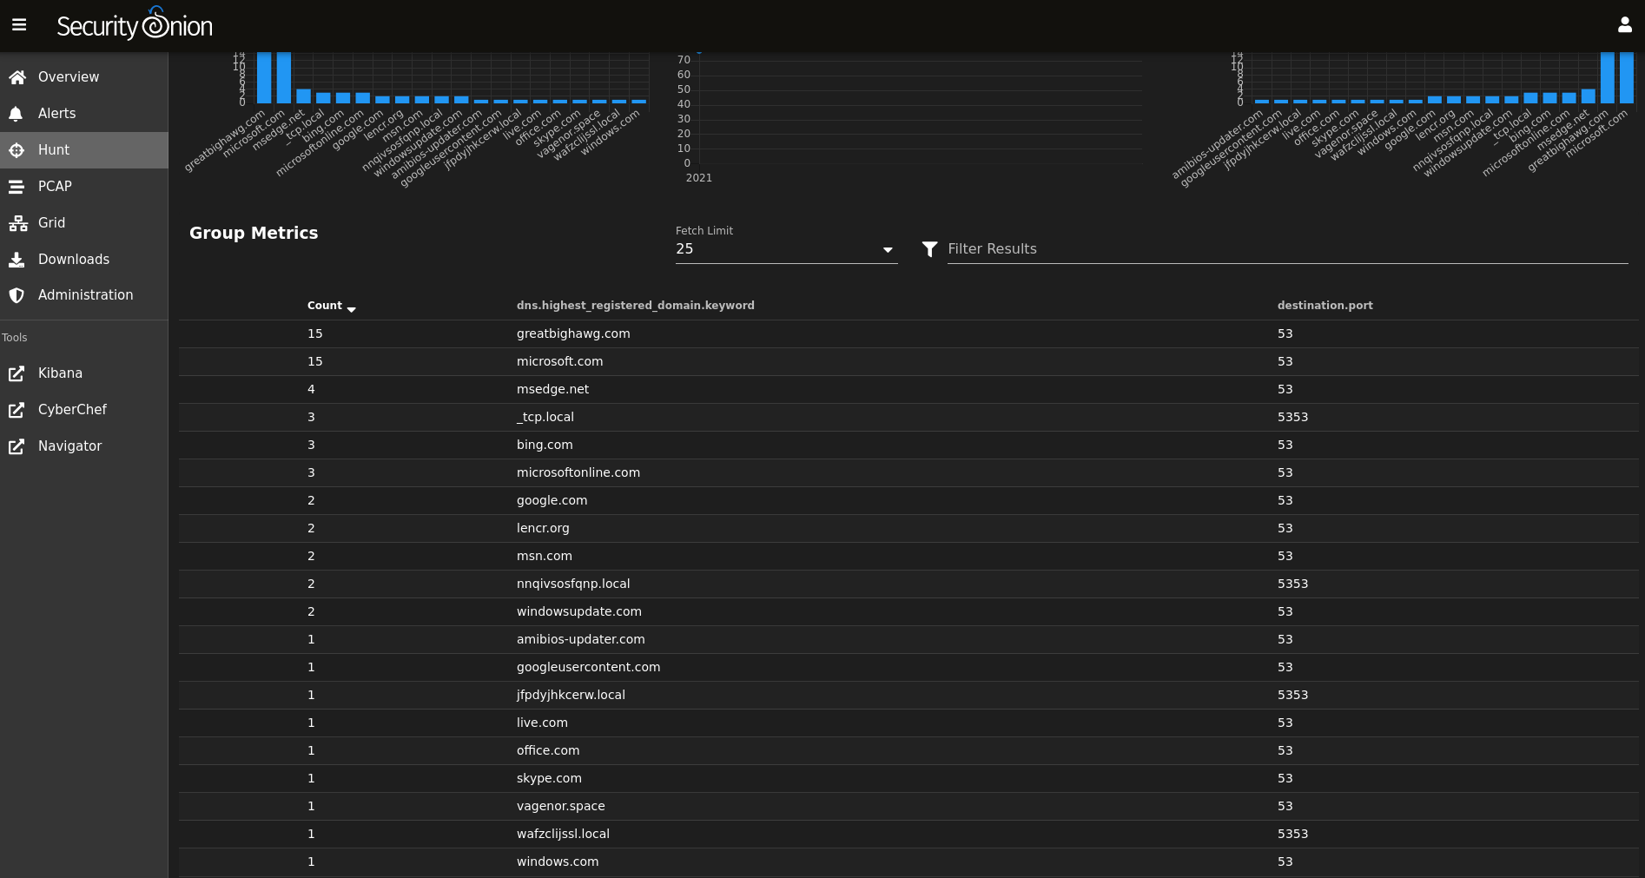The width and height of the screenshot is (1645, 878).
Task: Click the _tcp.local domain cell
Action: tap(545, 417)
